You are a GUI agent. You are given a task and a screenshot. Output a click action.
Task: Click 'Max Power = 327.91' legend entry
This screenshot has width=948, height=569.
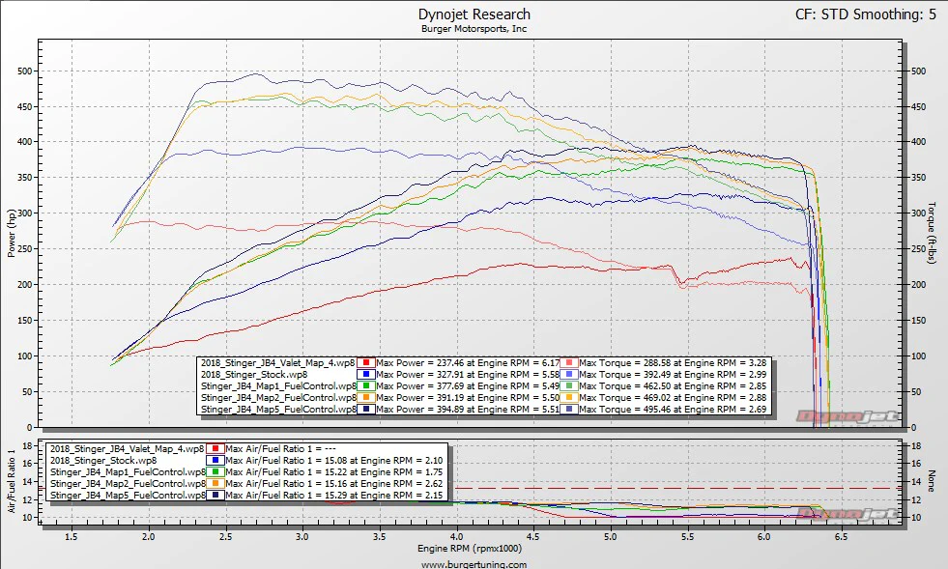pyautogui.click(x=468, y=374)
